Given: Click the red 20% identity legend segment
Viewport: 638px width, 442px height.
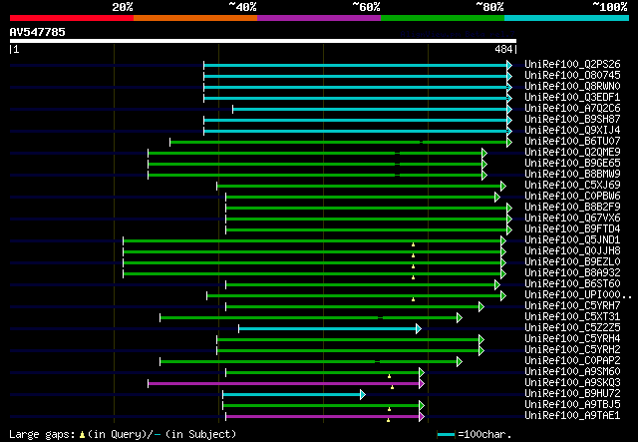Looking at the screenshot, I should coord(72,18).
